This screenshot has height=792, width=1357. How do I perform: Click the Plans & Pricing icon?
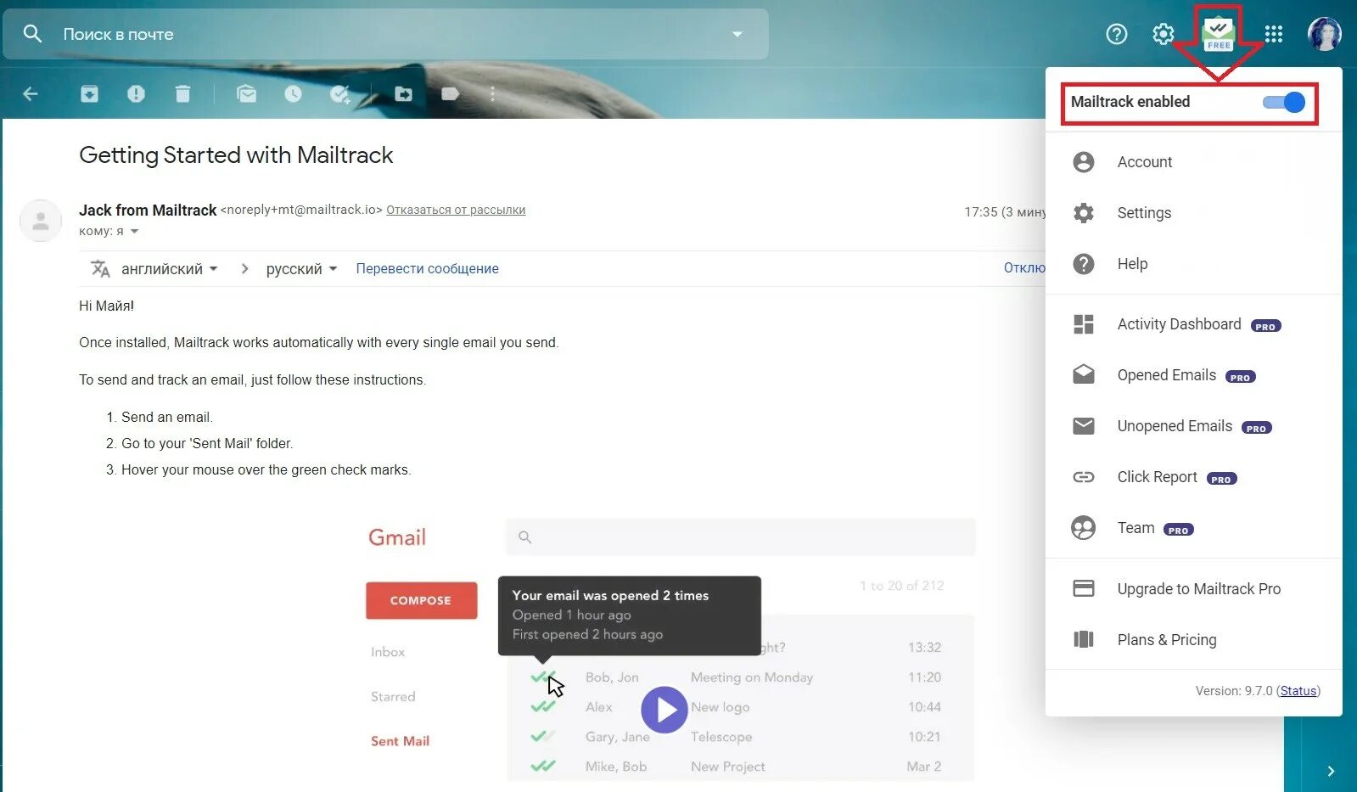click(1084, 639)
